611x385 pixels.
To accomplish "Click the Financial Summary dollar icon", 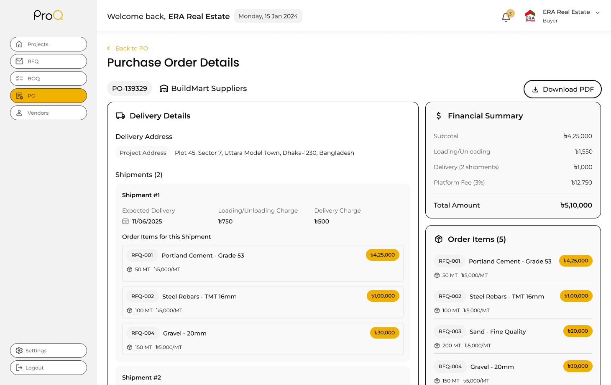I will (439, 116).
